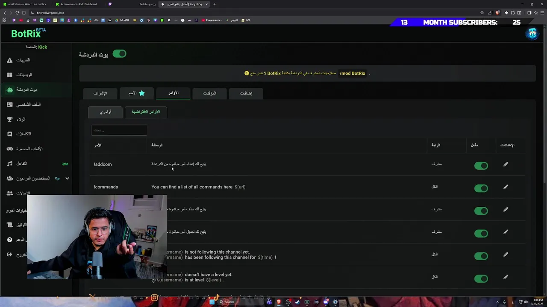Open الولاء loyalty trophy icon
This screenshot has width=547, height=307.
(10, 119)
